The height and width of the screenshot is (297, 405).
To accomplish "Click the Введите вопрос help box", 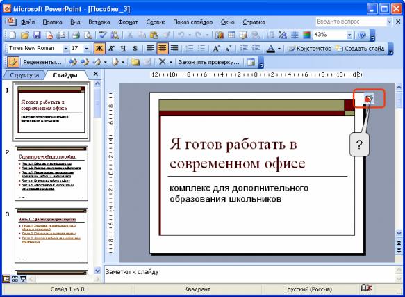I will [351, 22].
